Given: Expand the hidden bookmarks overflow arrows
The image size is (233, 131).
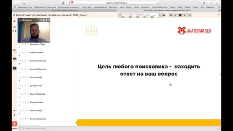Looking at the screenshot, I should (219, 7).
